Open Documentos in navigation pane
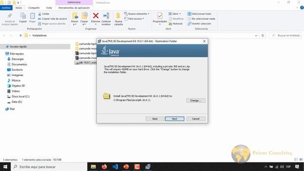The height and width of the screenshot is (171, 304). (x=17, y=65)
